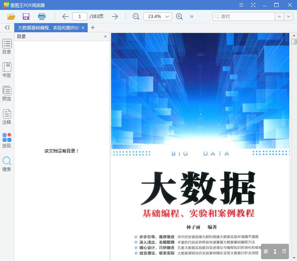
Task: Add a new tab with plus button
Action: point(93,27)
